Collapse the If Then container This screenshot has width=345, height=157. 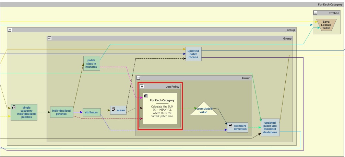pyautogui.click(x=316, y=13)
